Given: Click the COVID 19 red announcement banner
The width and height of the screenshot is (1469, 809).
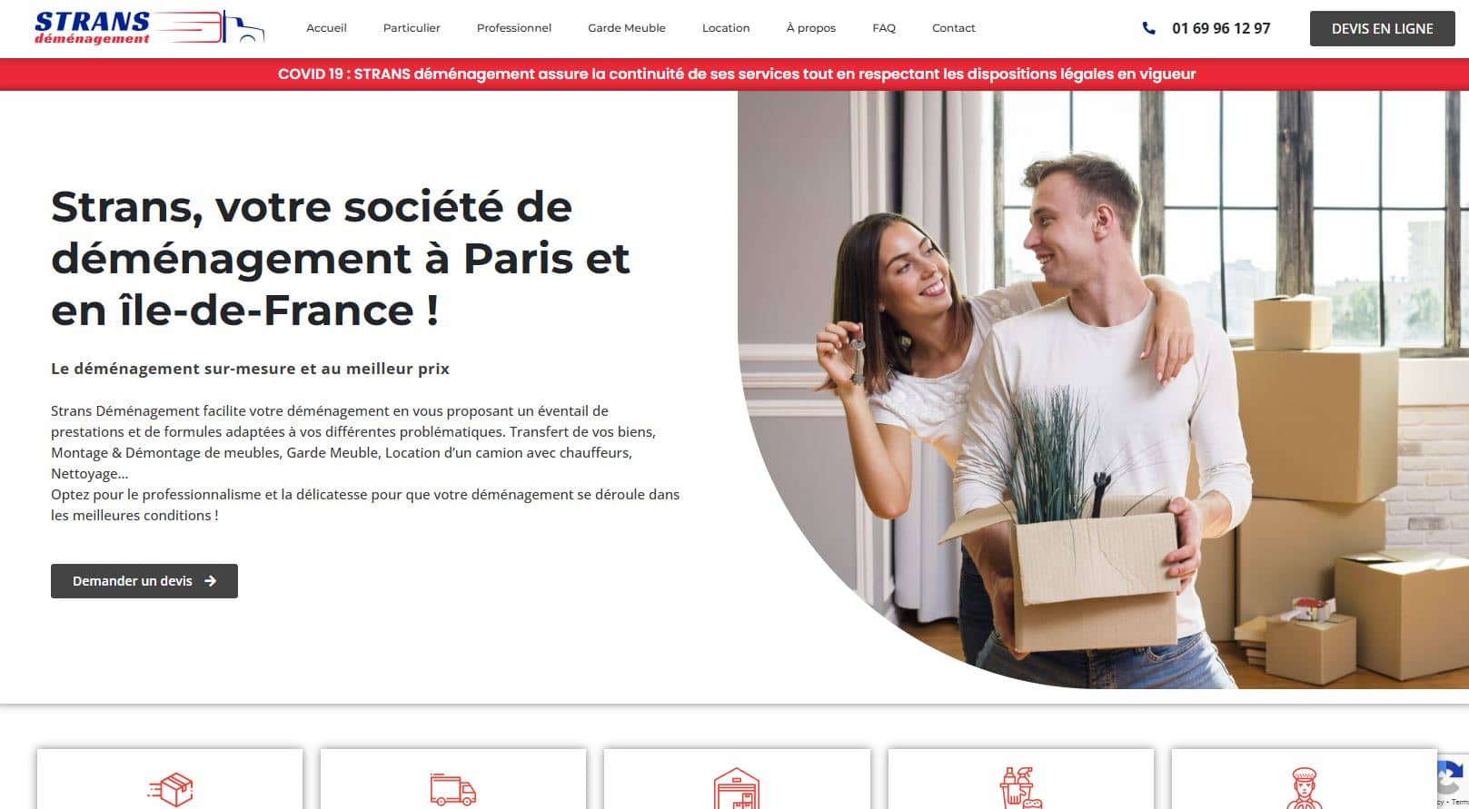Looking at the screenshot, I should pyautogui.click(x=734, y=74).
